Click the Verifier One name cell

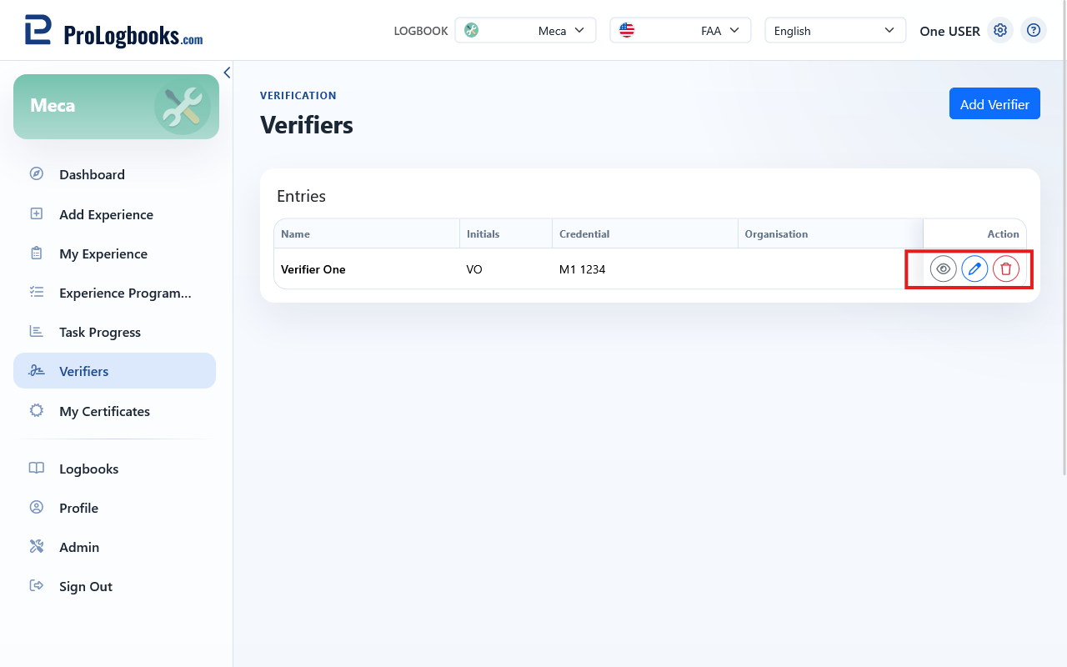pos(367,269)
